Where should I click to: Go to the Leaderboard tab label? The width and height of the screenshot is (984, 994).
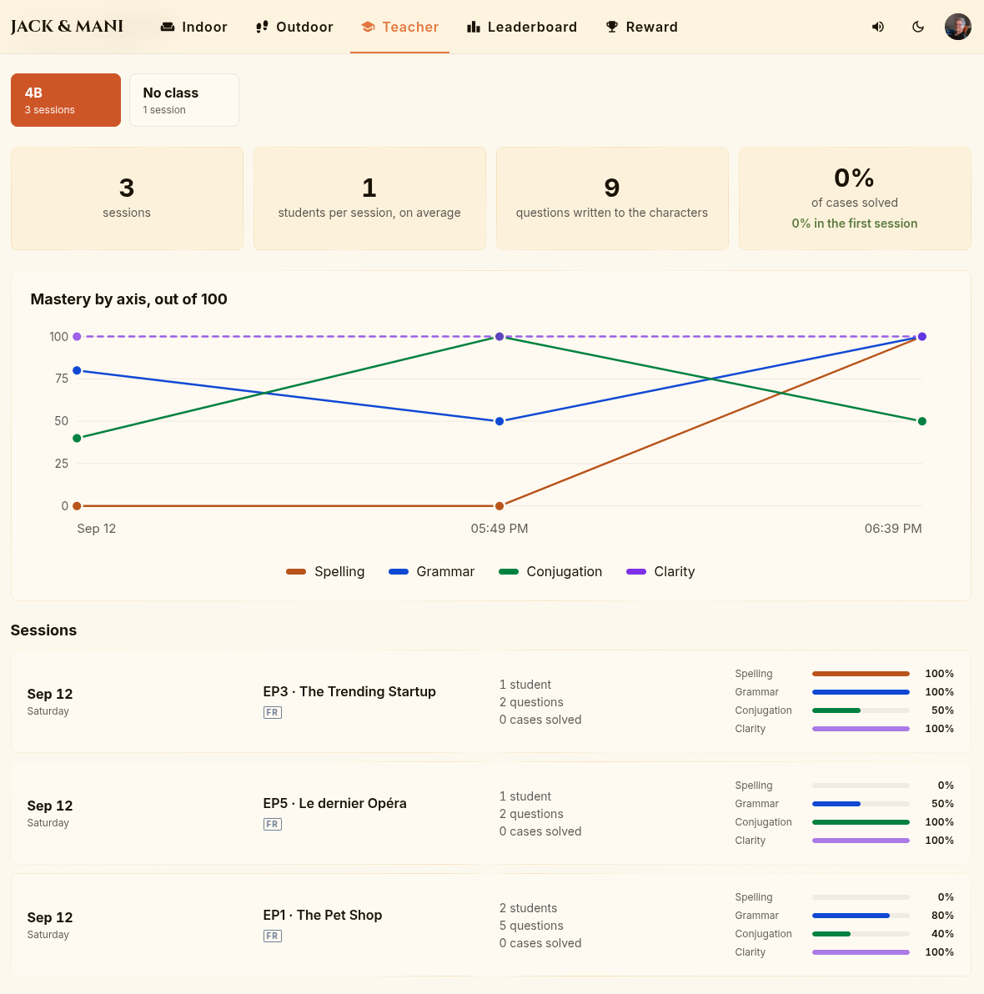532,27
